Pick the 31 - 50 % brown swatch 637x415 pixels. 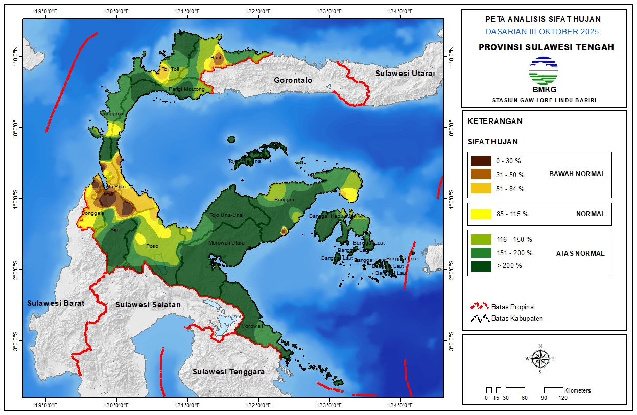481,175
